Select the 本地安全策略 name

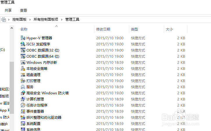point(37,68)
